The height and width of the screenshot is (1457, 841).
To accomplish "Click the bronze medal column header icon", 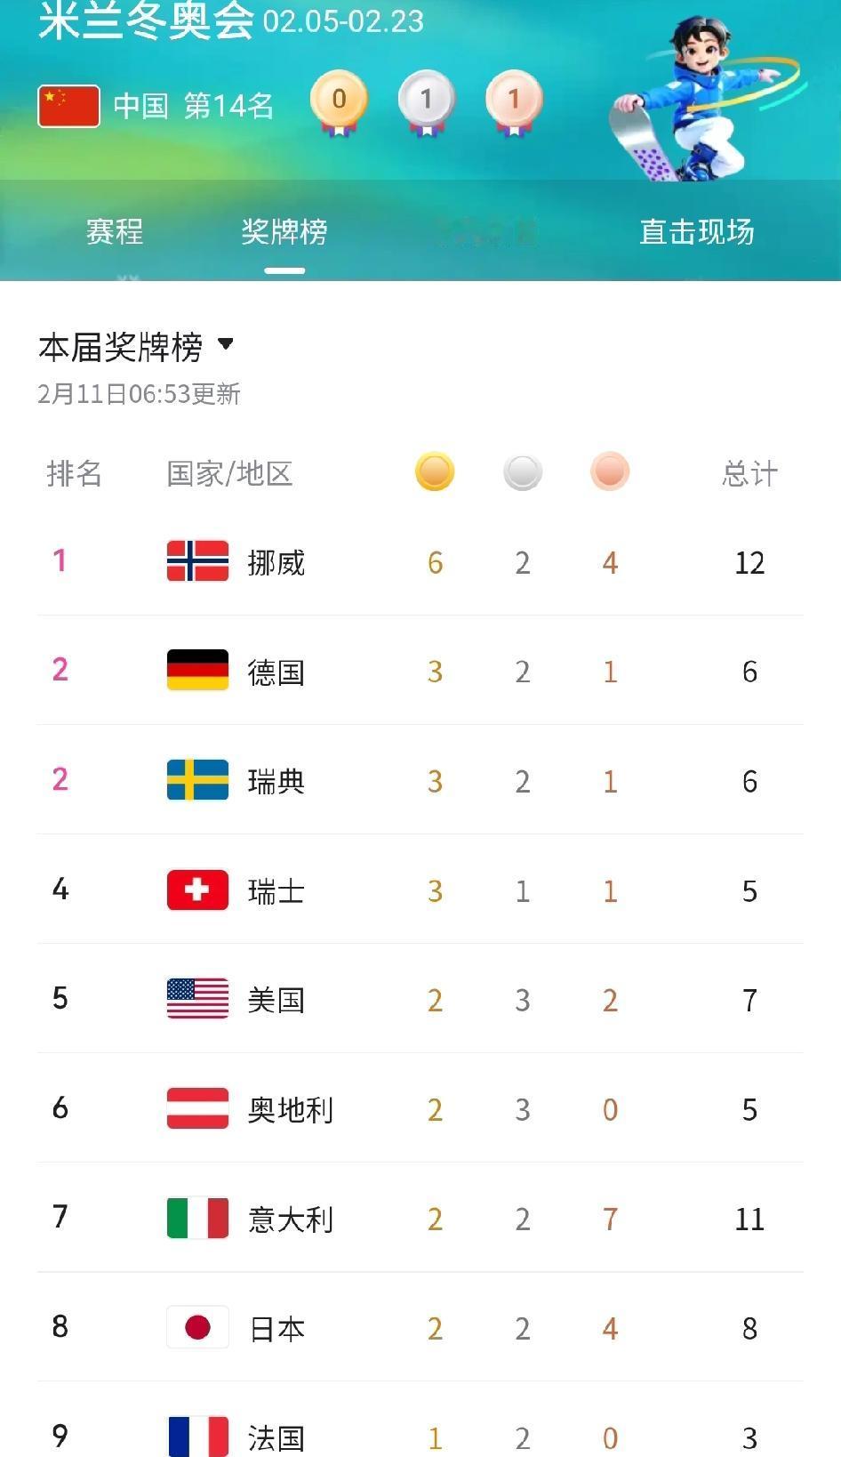I will pos(610,472).
